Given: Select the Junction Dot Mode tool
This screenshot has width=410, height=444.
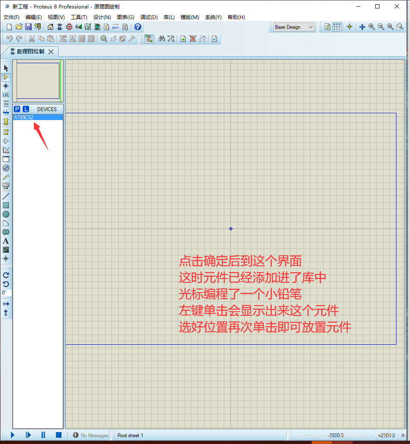Looking at the screenshot, I should coord(6,86).
